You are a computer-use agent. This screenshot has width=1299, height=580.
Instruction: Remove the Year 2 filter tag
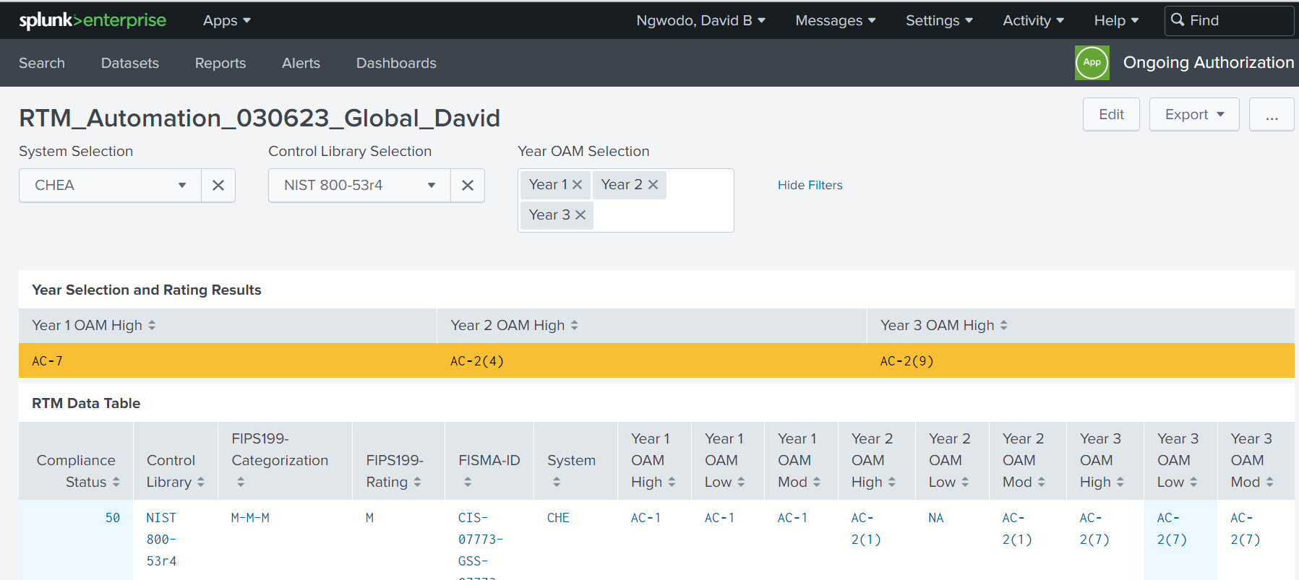pyautogui.click(x=653, y=185)
